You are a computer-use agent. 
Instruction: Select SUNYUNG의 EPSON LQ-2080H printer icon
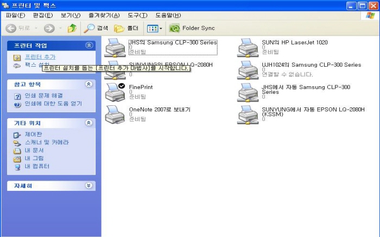click(115, 70)
